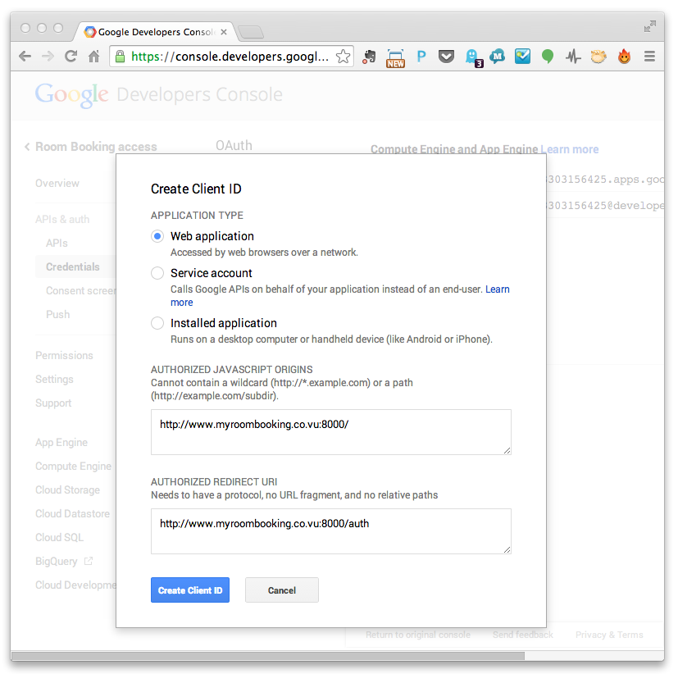Viewport: 678px width, 674px height.
Task: Click the horizontal scrollbar at bottom
Action: (x=268, y=656)
